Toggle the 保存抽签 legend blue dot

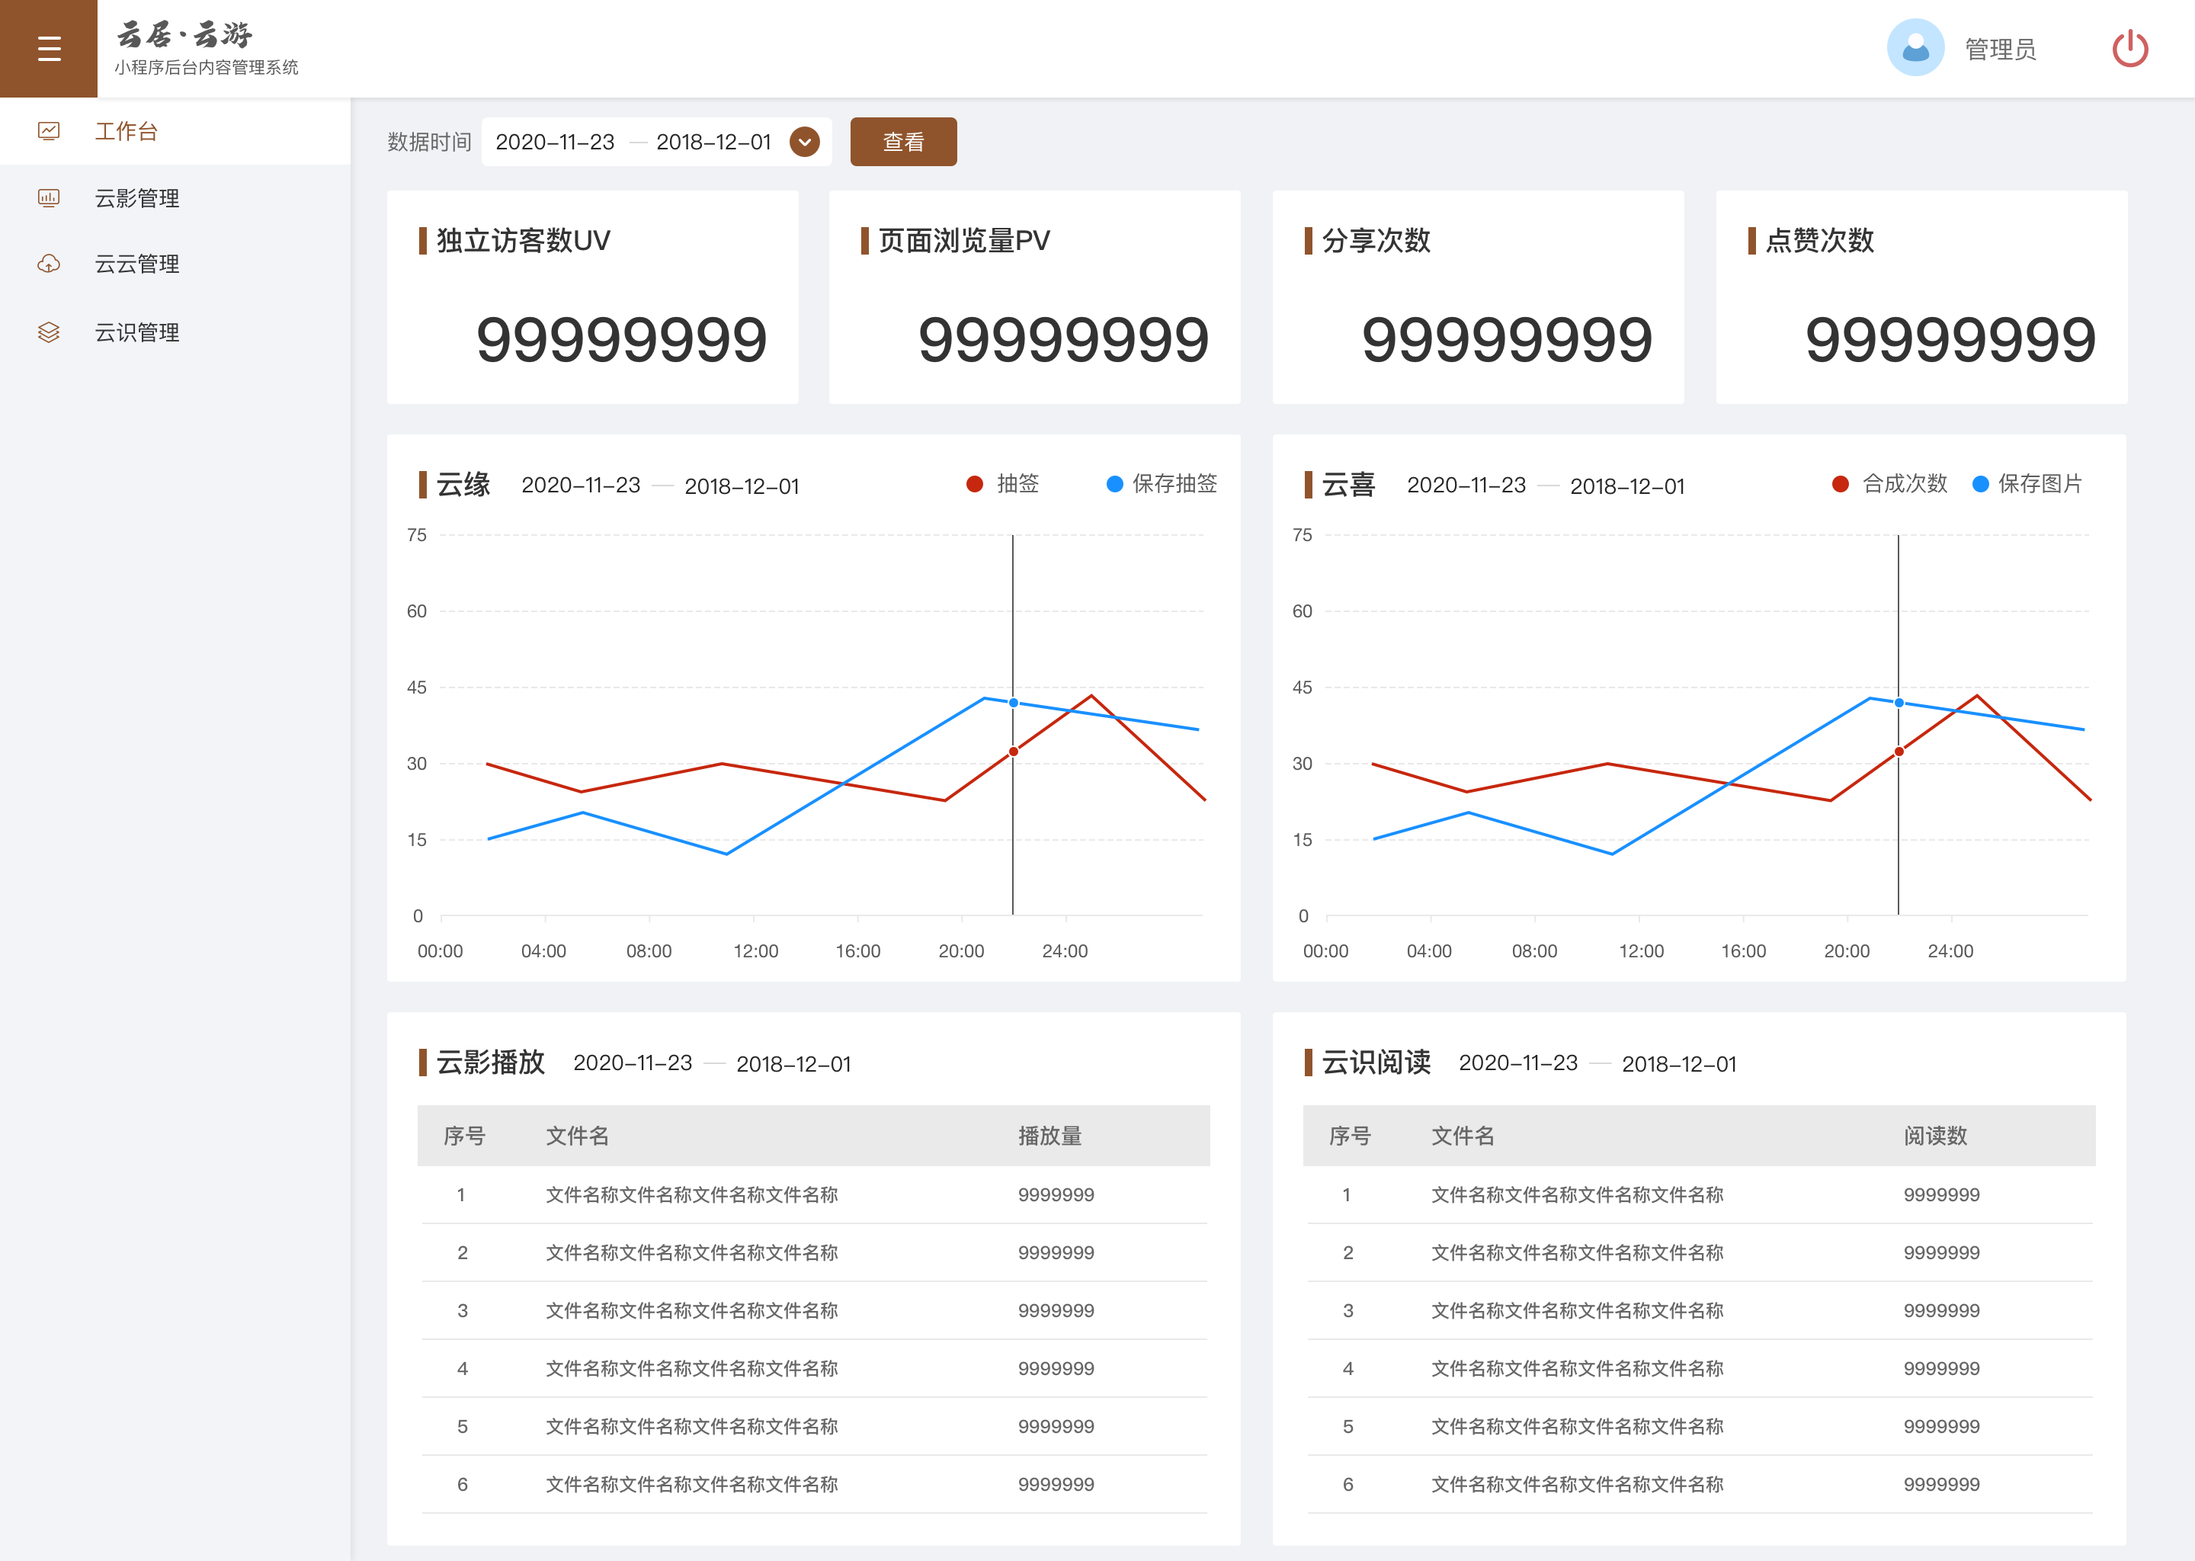[1114, 483]
